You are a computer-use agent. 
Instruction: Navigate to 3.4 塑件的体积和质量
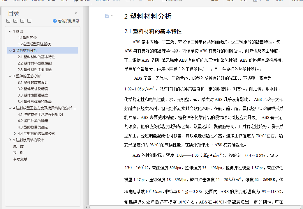coord(35,102)
